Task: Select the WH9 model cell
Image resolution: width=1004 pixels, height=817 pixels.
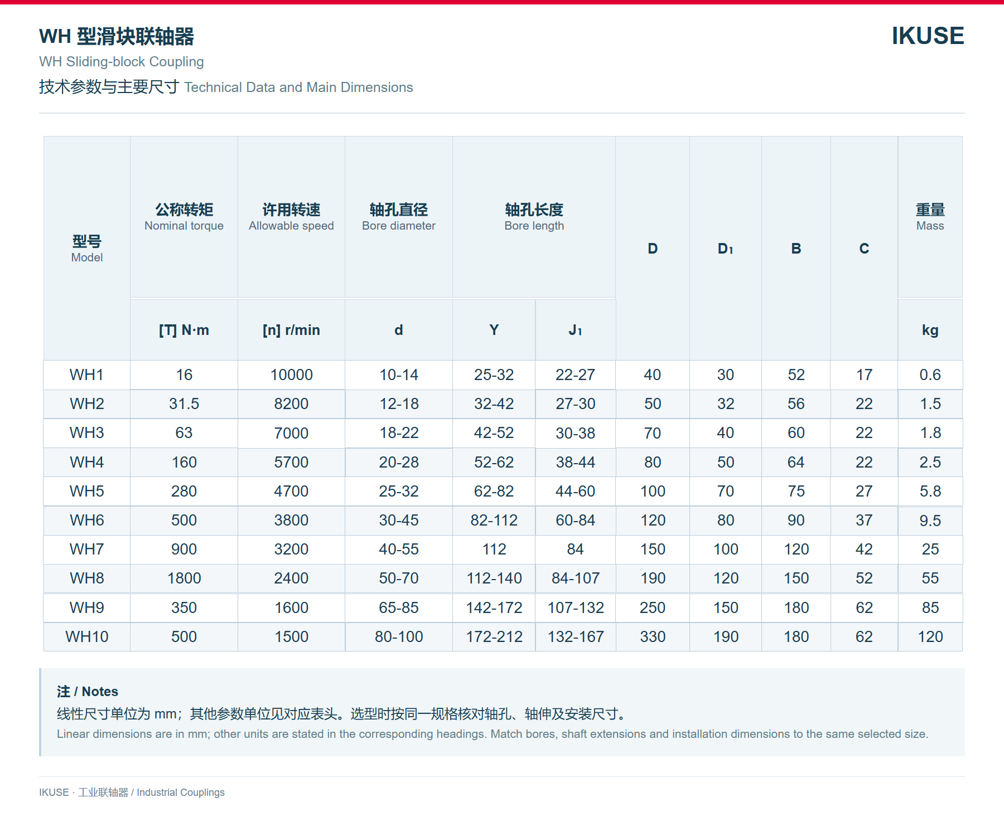Action: (86, 607)
